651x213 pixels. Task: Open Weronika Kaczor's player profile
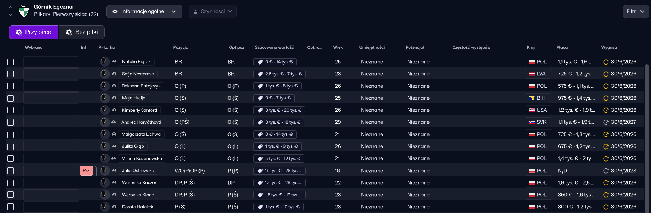(x=139, y=183)
